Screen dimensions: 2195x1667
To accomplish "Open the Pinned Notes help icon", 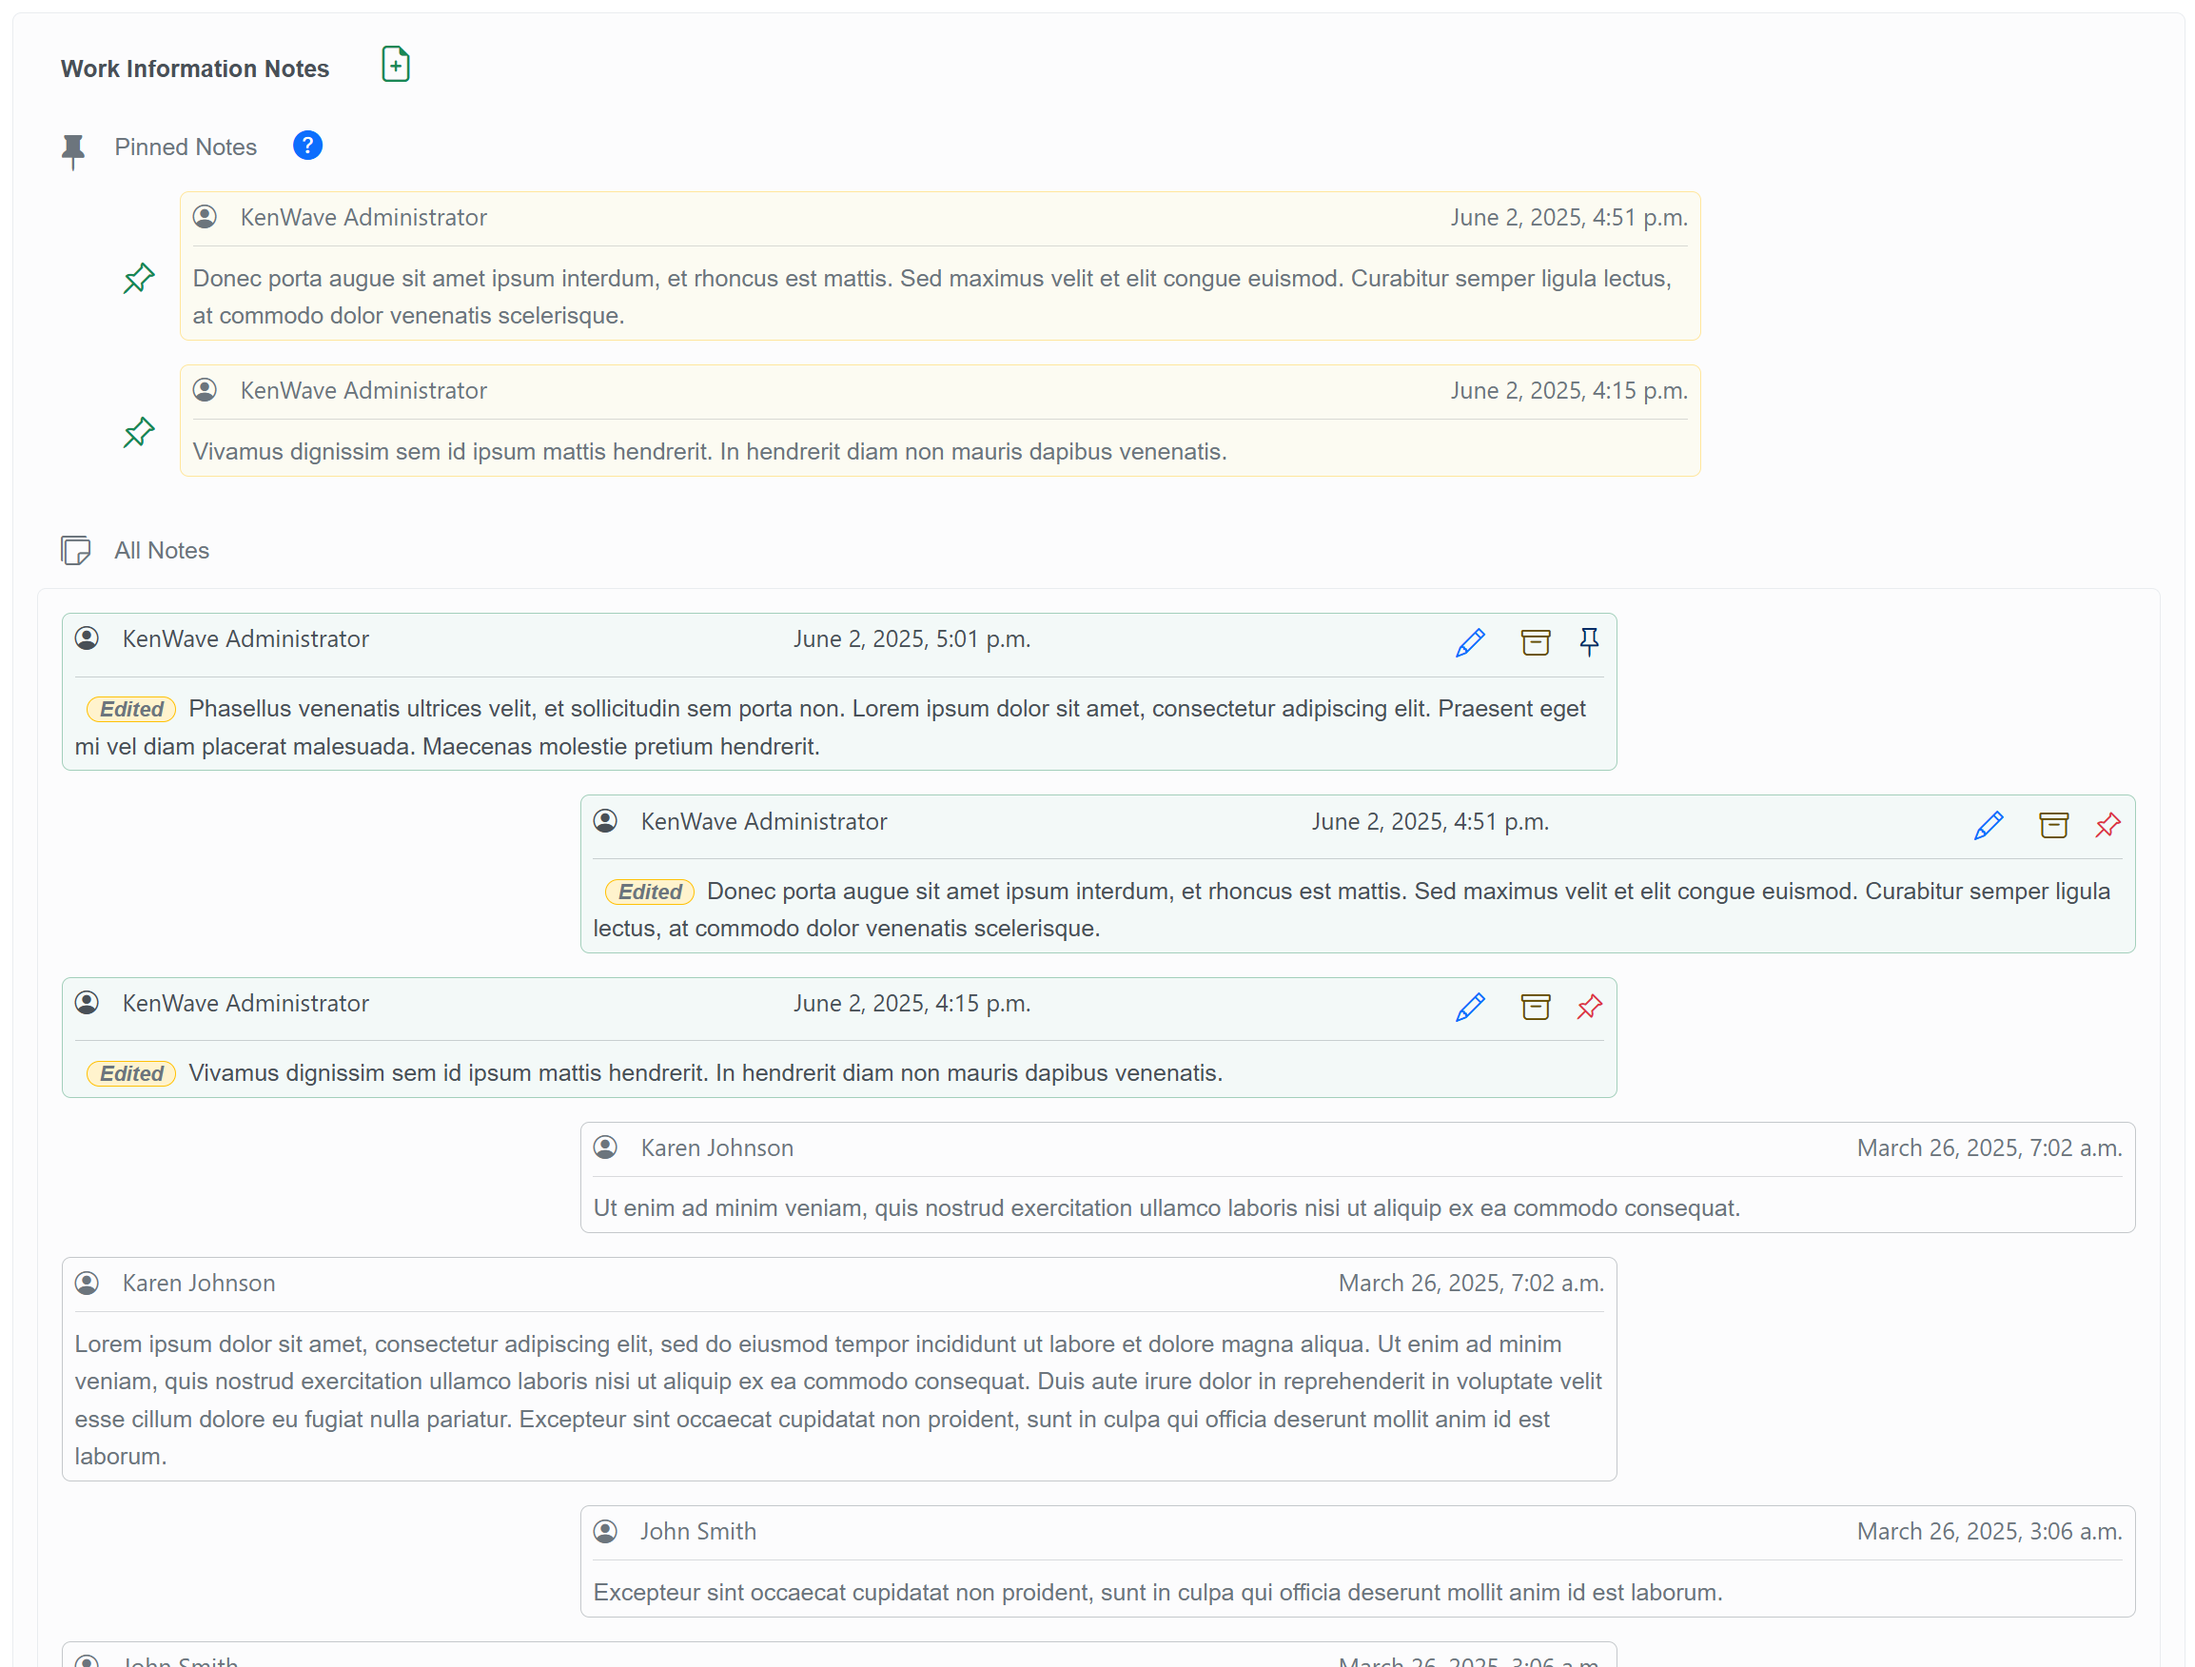I will point(307,146).
